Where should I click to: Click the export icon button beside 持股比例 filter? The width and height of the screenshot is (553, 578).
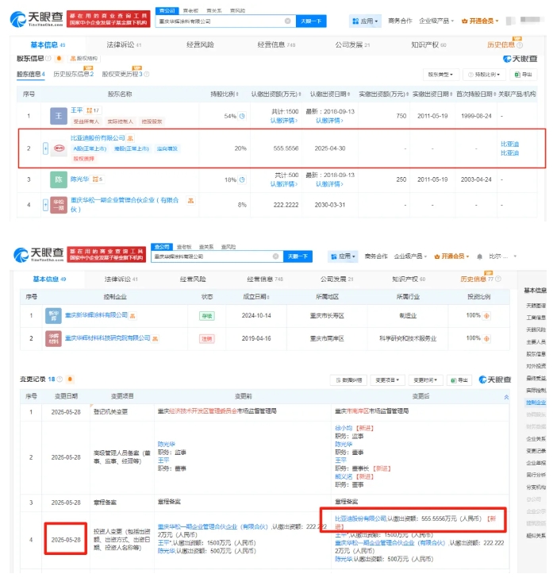pos(523,74)
